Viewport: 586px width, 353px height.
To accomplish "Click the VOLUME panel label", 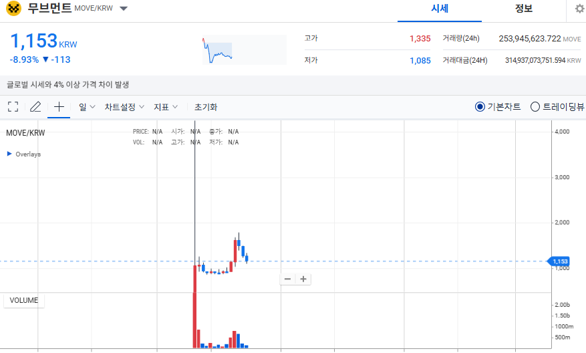I will click(24, 300).
